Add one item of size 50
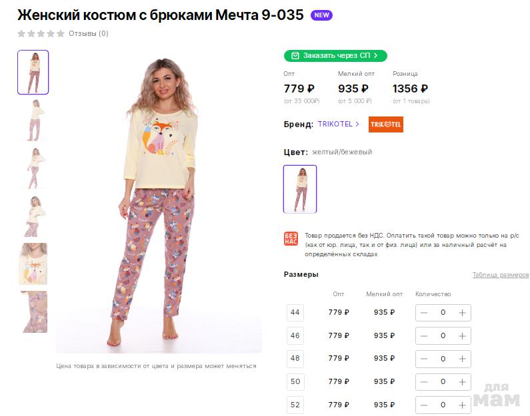The width and height of the screenshot is (530, 416). [462, 382]
